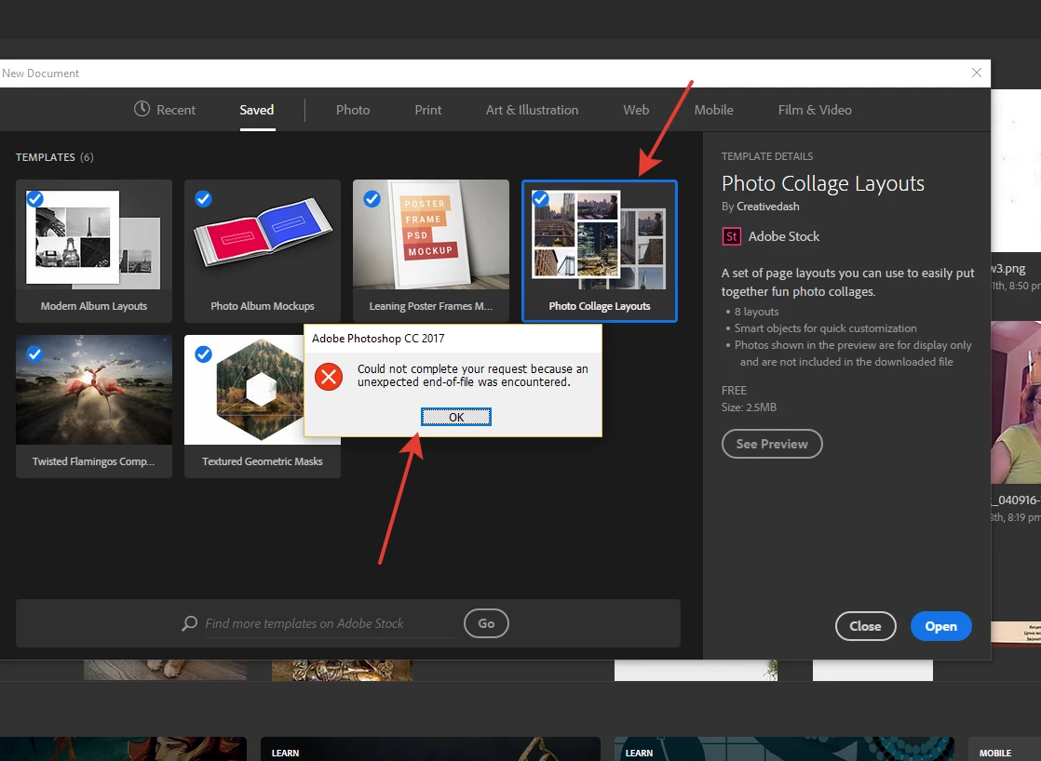1041x761 pixels.
Task: Open the Film & Video tab
Action: pyautogui.click(x=815, y=110)
